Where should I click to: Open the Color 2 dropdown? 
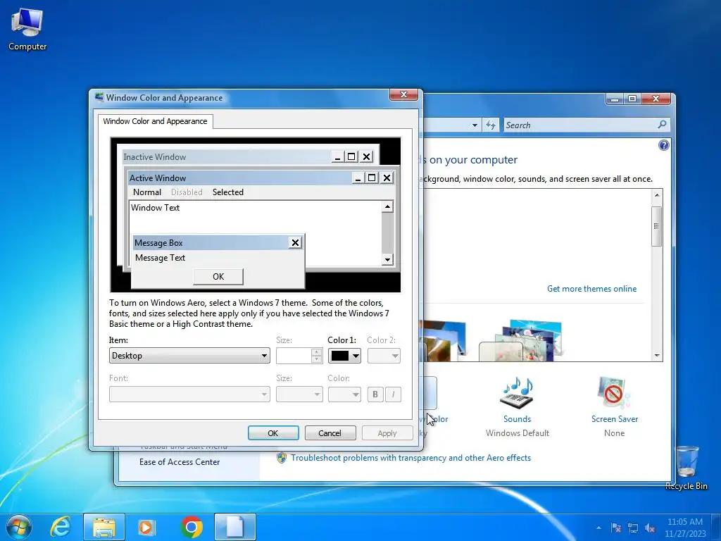coord(384,356)
